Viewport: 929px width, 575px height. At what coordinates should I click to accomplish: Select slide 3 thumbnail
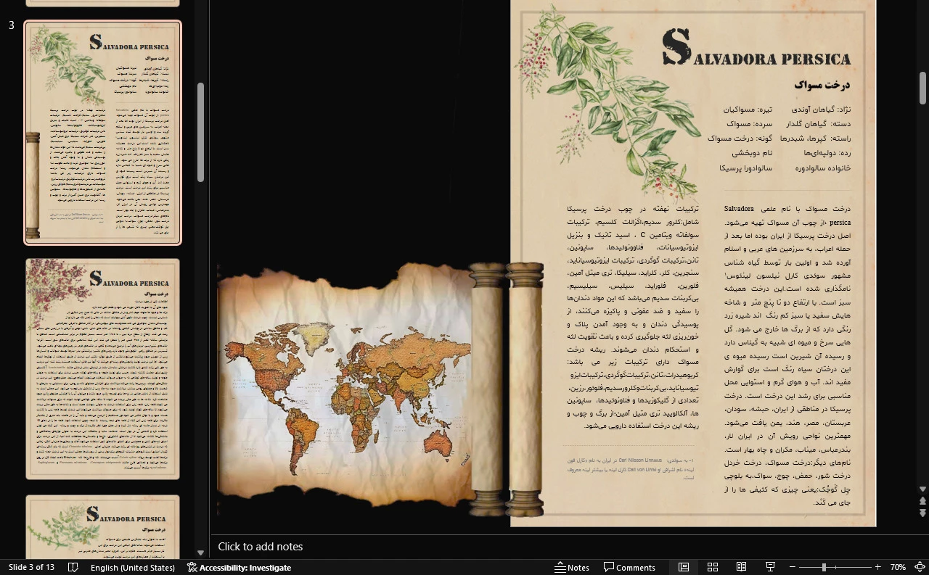[x=102, y=133]
